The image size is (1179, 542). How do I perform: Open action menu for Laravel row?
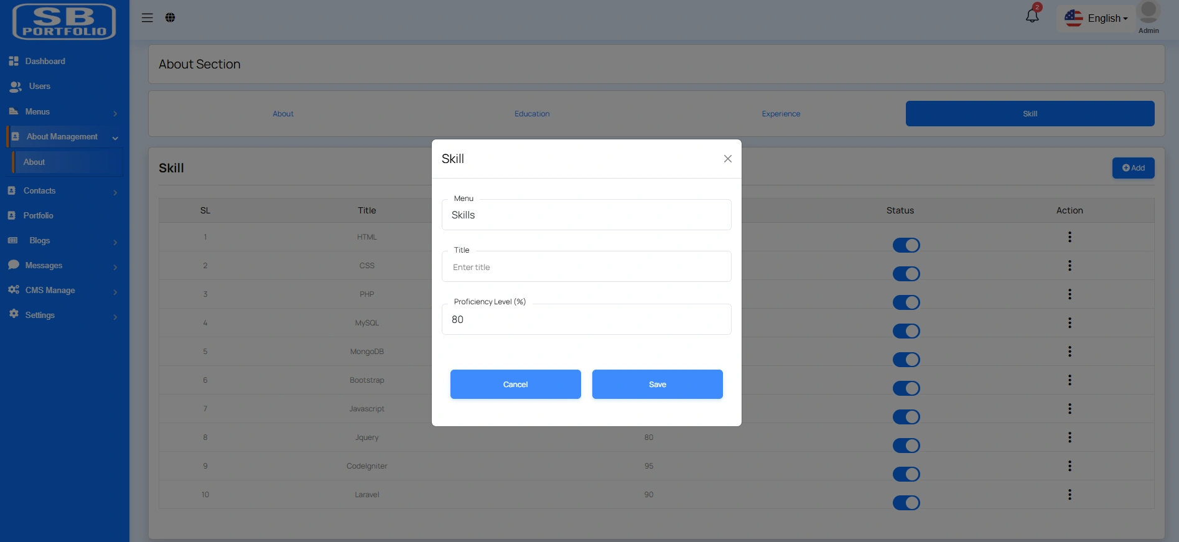[1069, 495]
